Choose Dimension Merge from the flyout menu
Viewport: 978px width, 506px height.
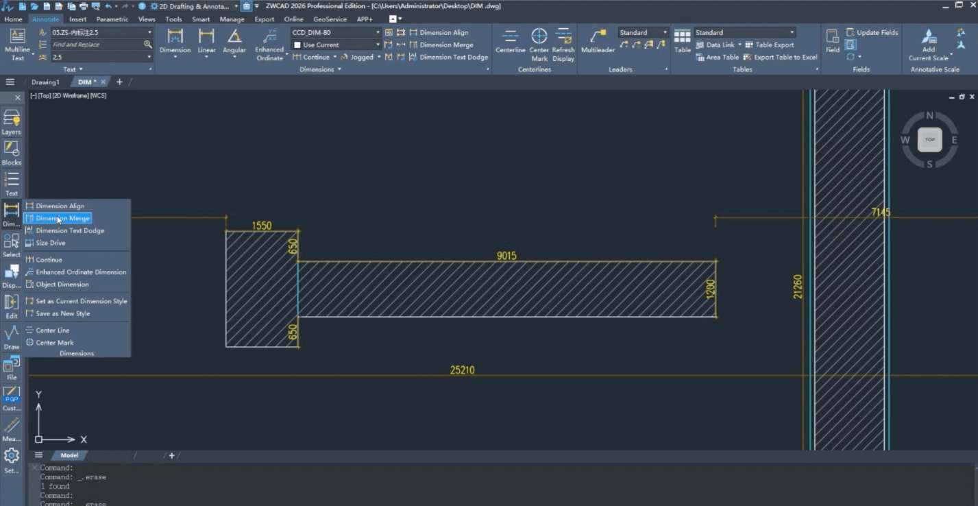62,218
